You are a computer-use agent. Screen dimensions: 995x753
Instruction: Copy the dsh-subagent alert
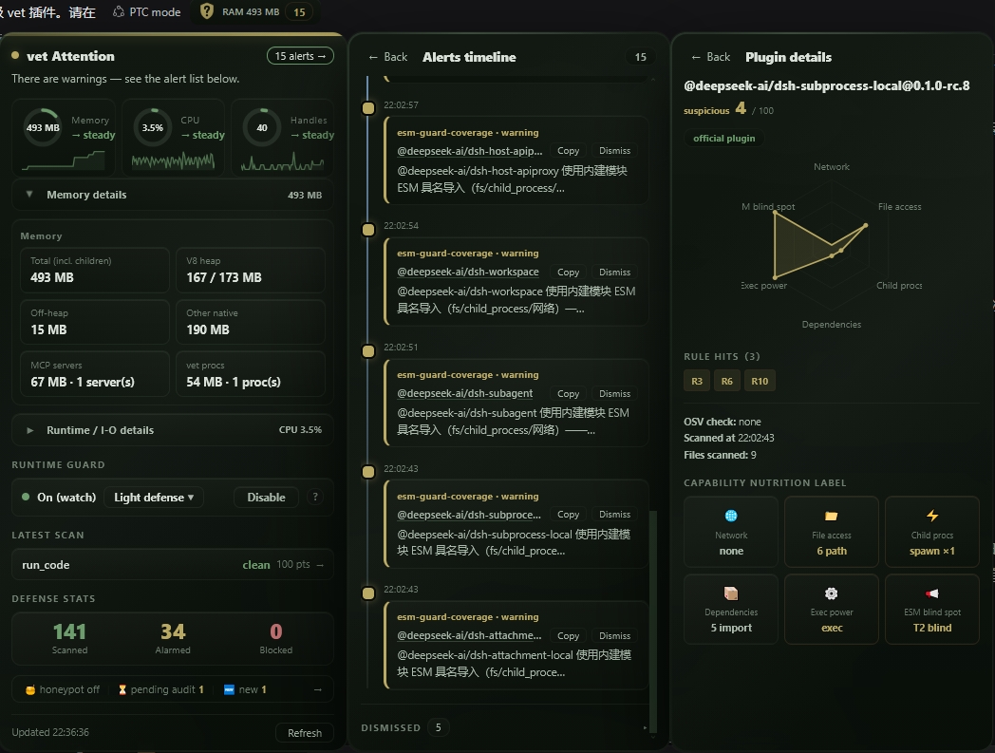coord(568,394)
